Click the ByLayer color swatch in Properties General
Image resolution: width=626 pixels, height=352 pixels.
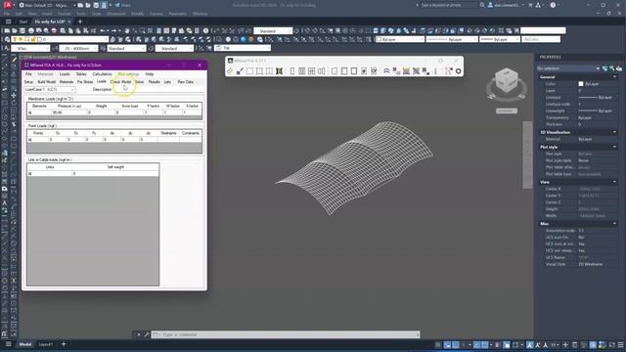pos(581,84)
